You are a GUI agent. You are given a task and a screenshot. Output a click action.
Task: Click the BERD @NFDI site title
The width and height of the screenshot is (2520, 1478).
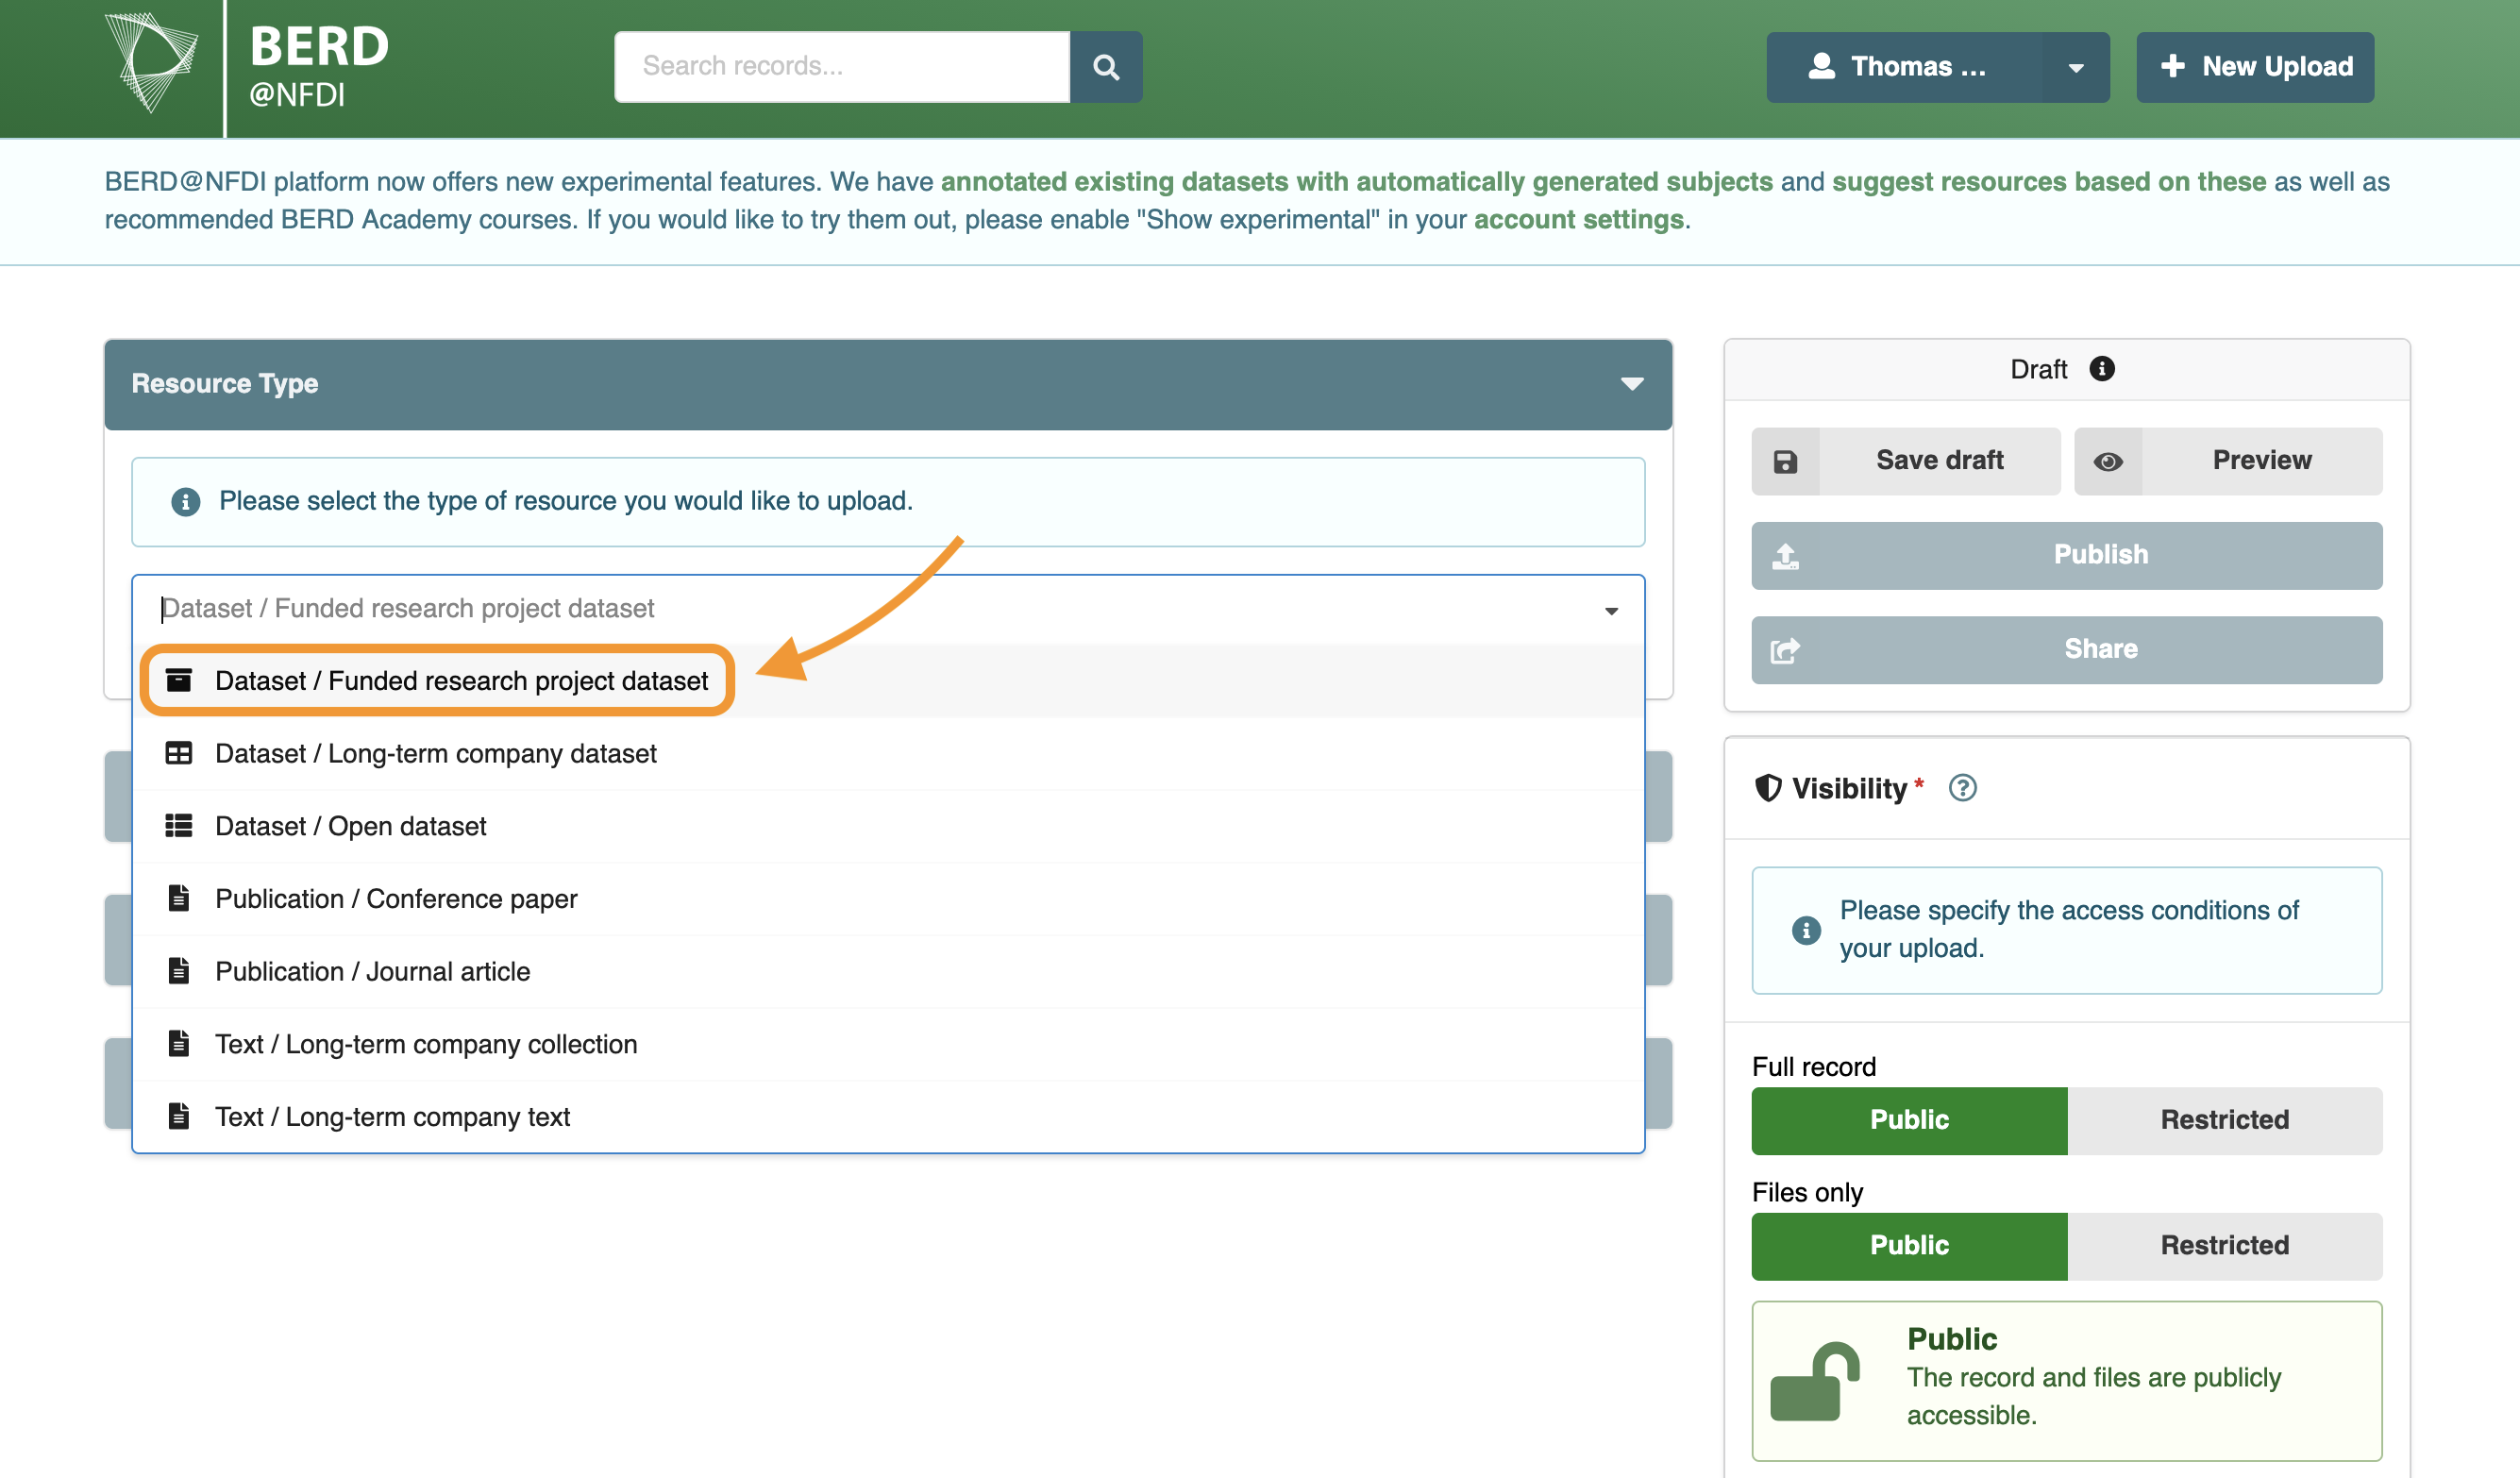pos(319,66)
